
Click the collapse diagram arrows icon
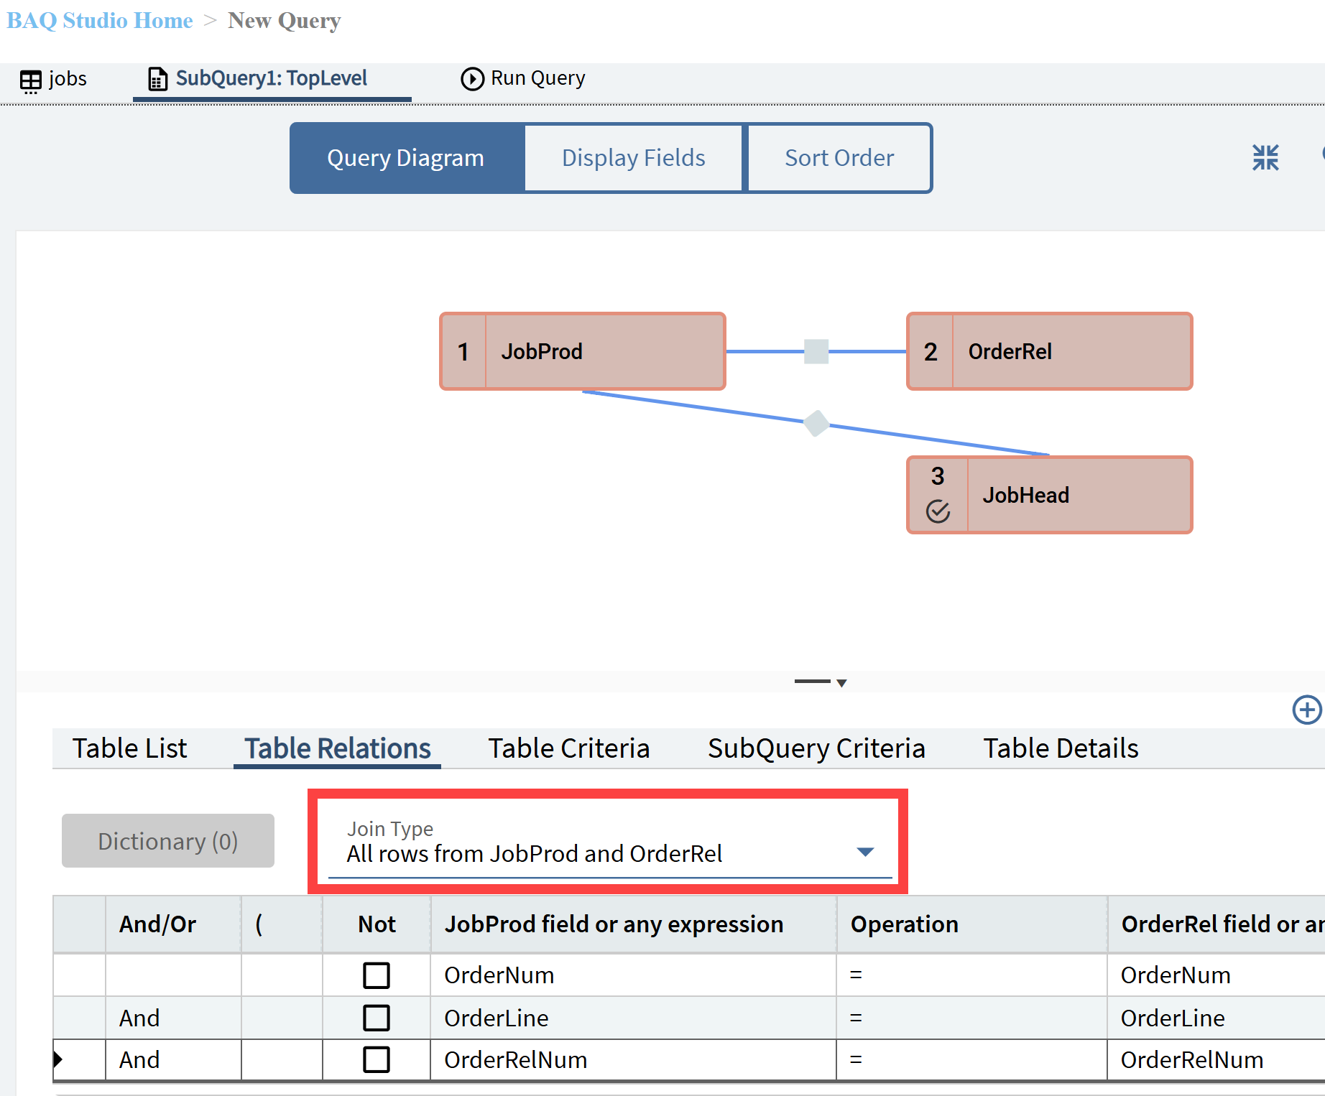pyautogui.click(x=1265, y=157)
